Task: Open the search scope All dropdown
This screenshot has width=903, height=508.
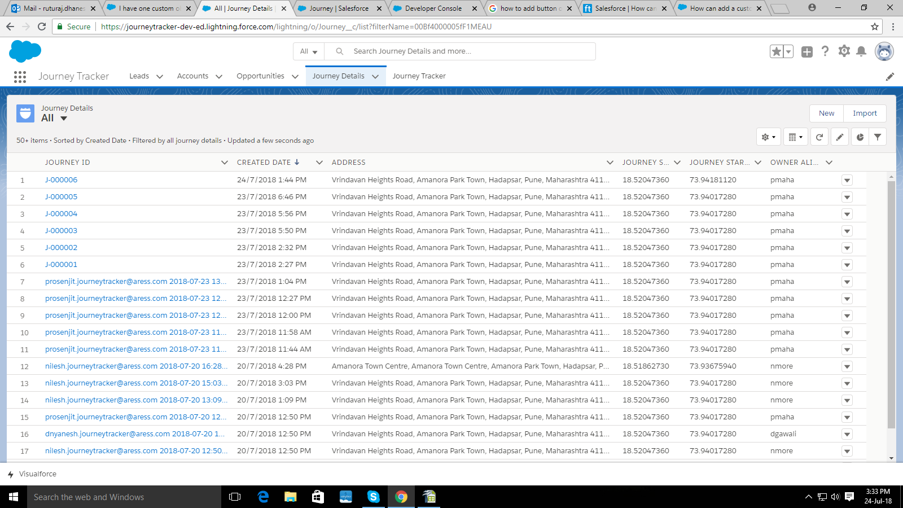Action: [x=309, y=51]
